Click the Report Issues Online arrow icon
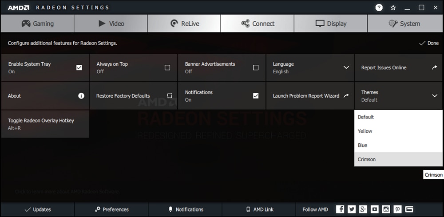The height and width of the screenshot is (217, 444). (x=434, y=67)
